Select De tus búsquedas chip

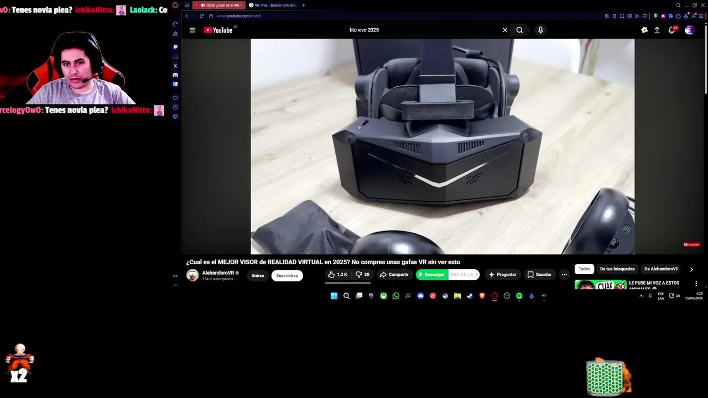(x=617, y=269)
